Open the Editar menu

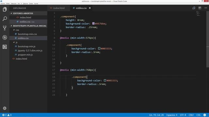point(8,4)
